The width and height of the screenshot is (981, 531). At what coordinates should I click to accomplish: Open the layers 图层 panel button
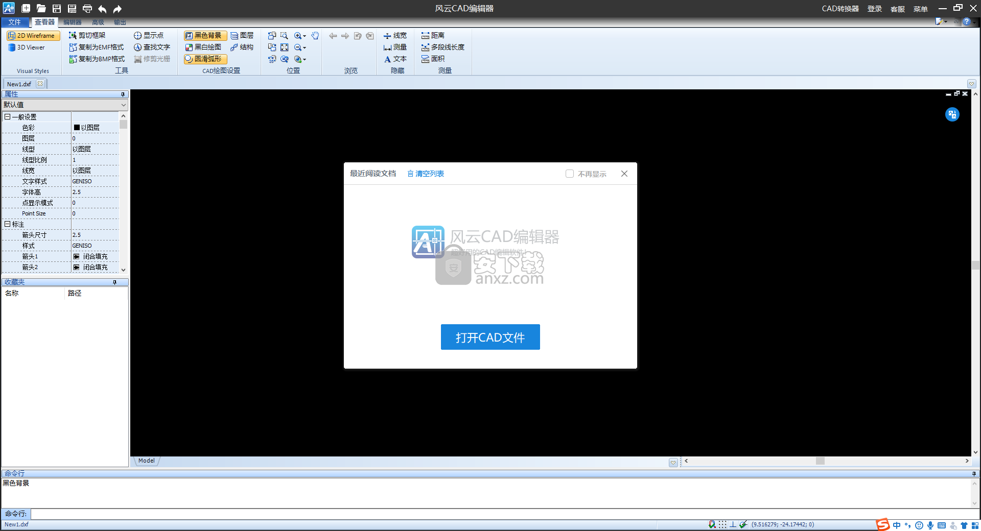(242, 35)
